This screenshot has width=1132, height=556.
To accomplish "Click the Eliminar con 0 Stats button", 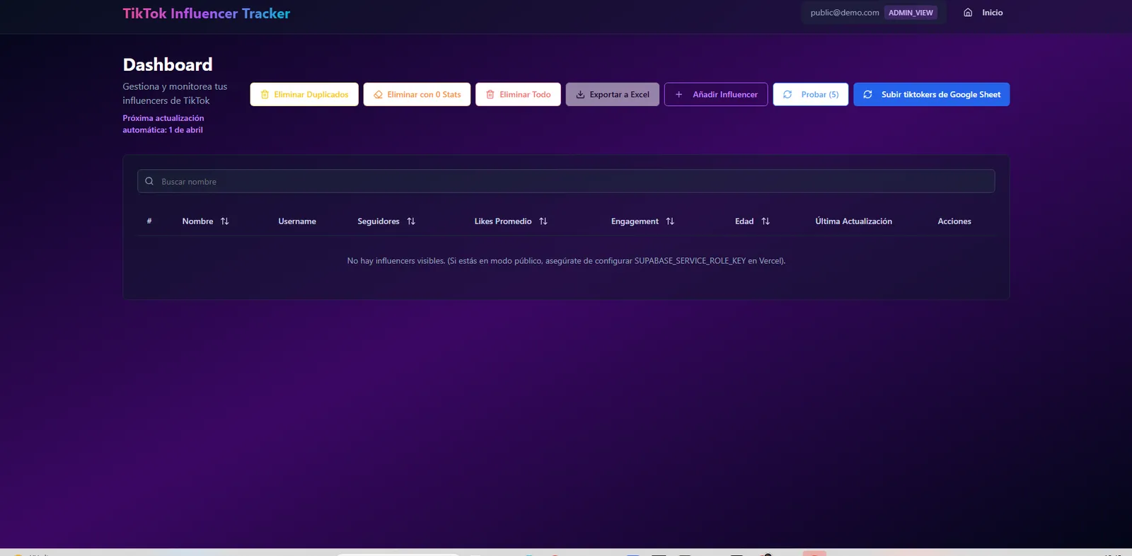I will 417,94.
